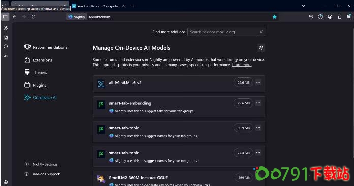Image resolution: width=354 pixels, height=186 pixels.
Task: Select the smart-tab-embedding model name
Action: (x=130, y=103)
